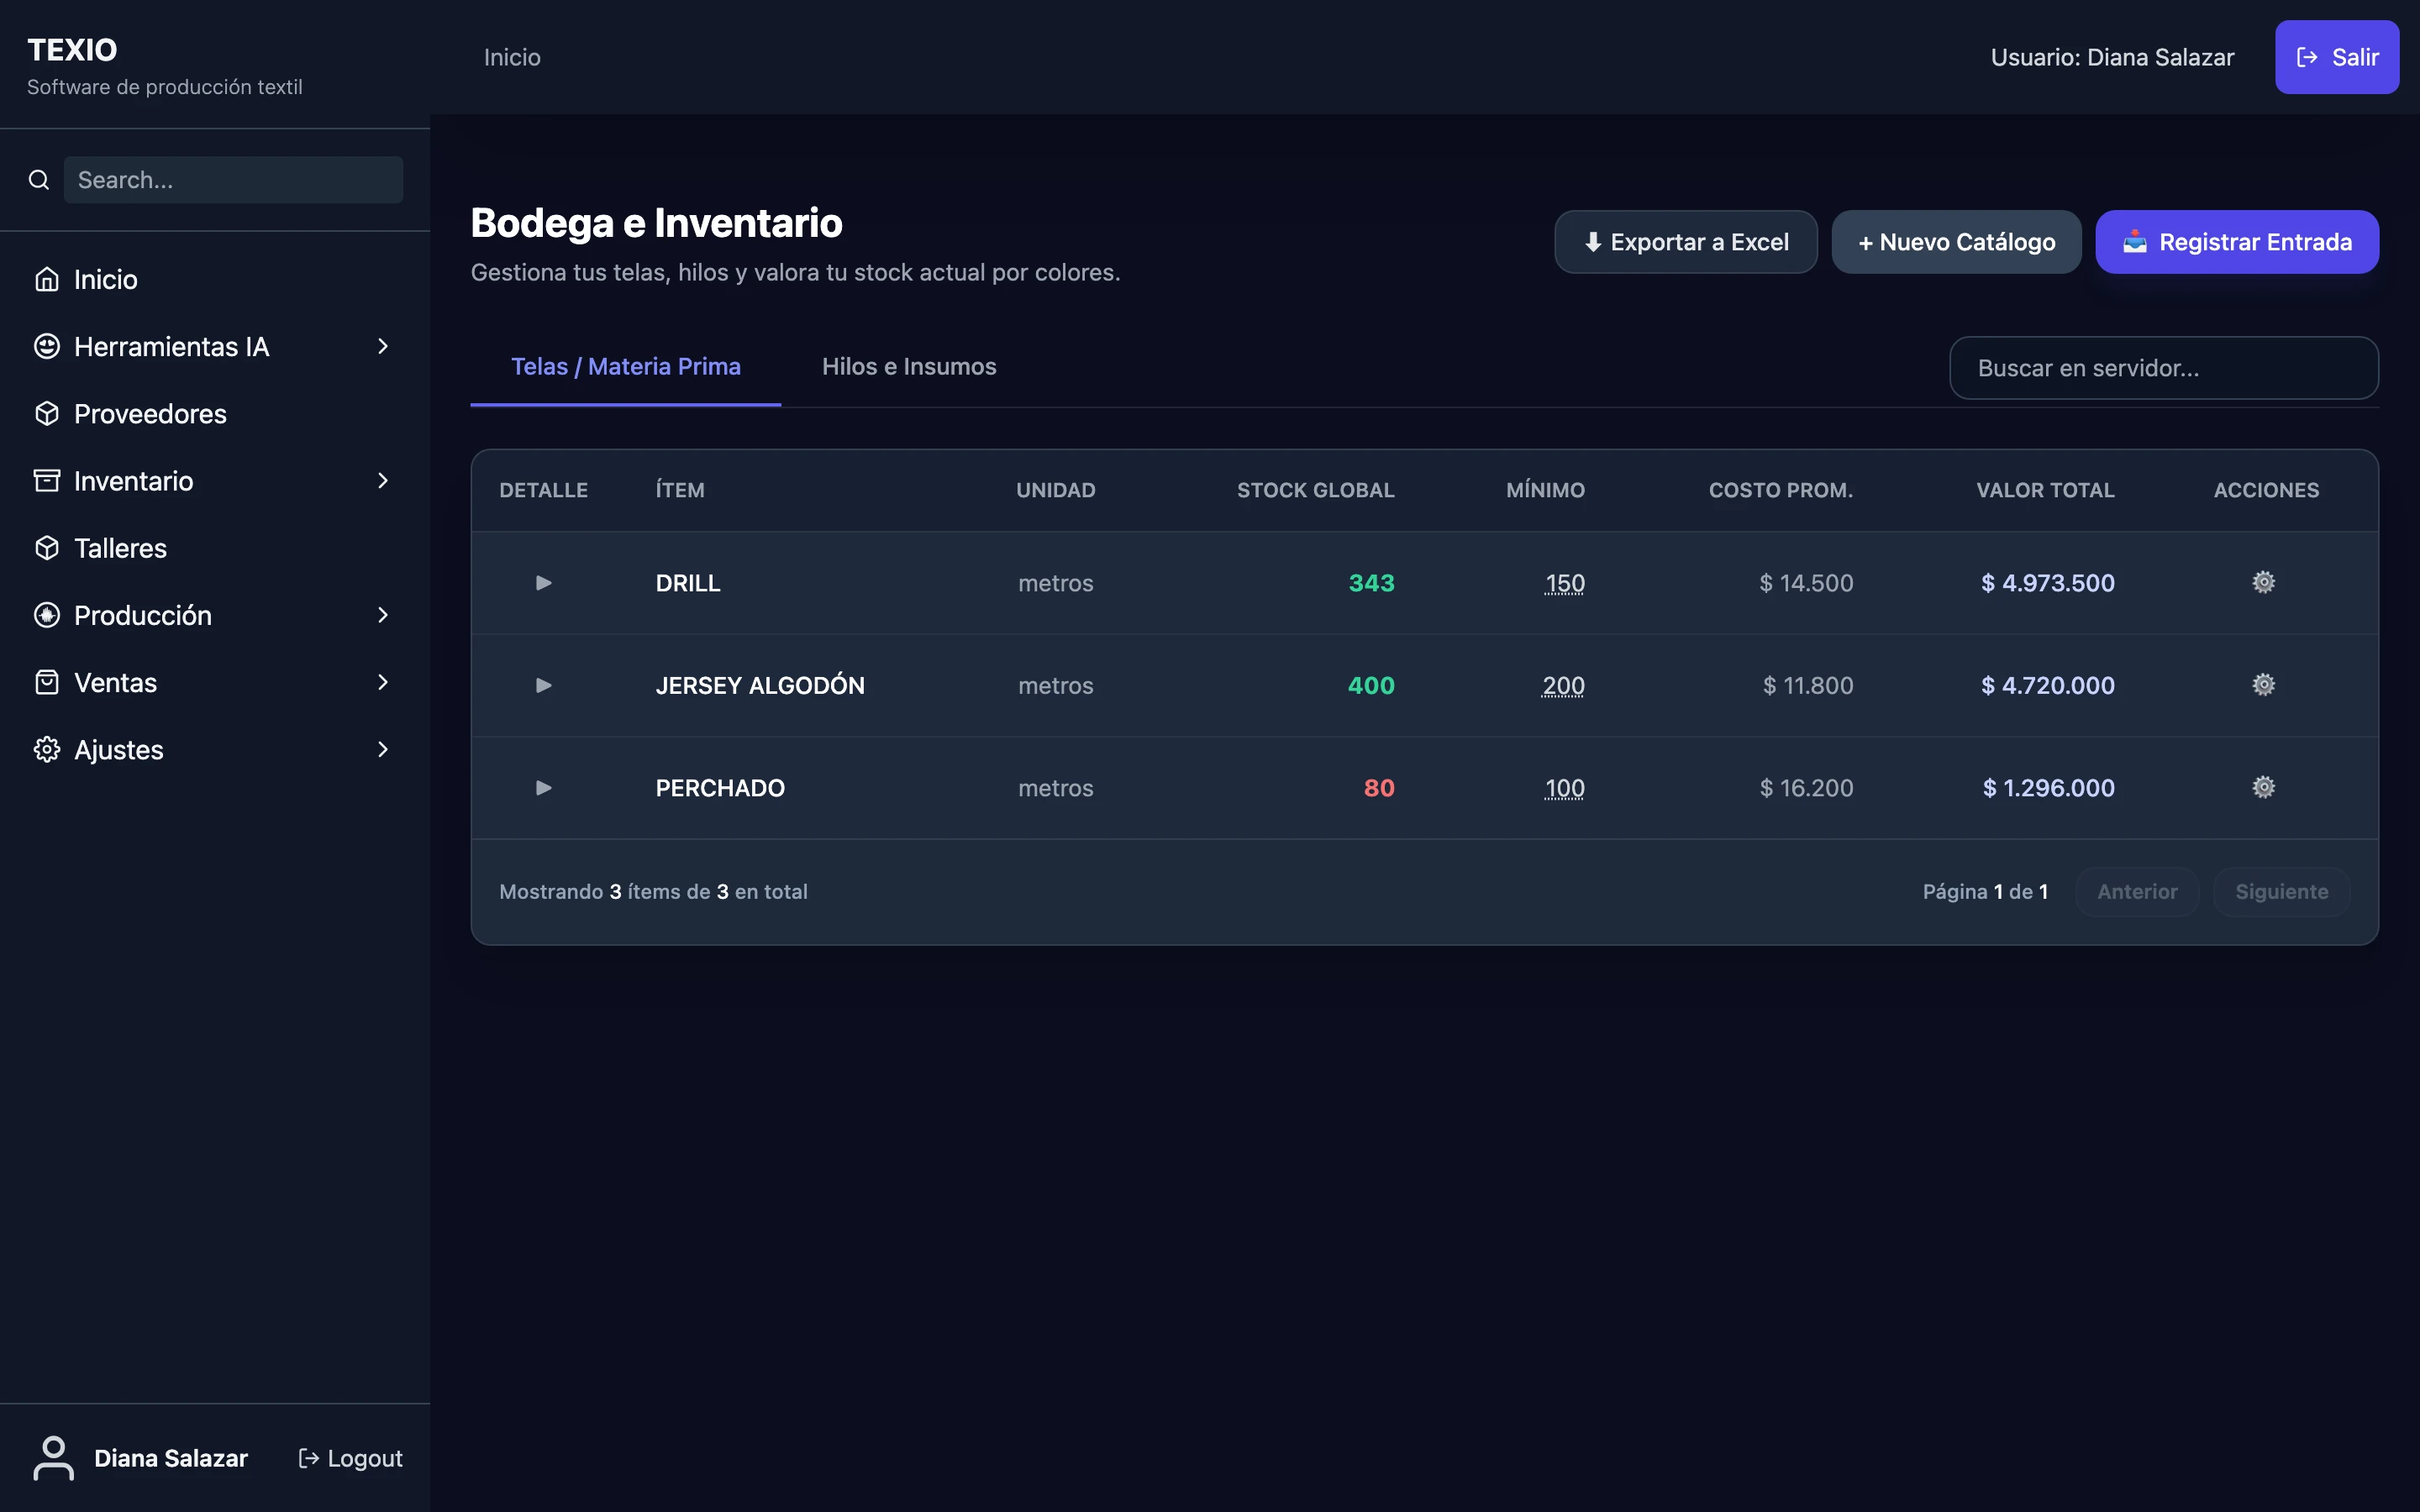Click PERCHADO stock value 80
Image resolution: width=2420 pixels, height=1512 pixels.
(x=1379, y=788)
